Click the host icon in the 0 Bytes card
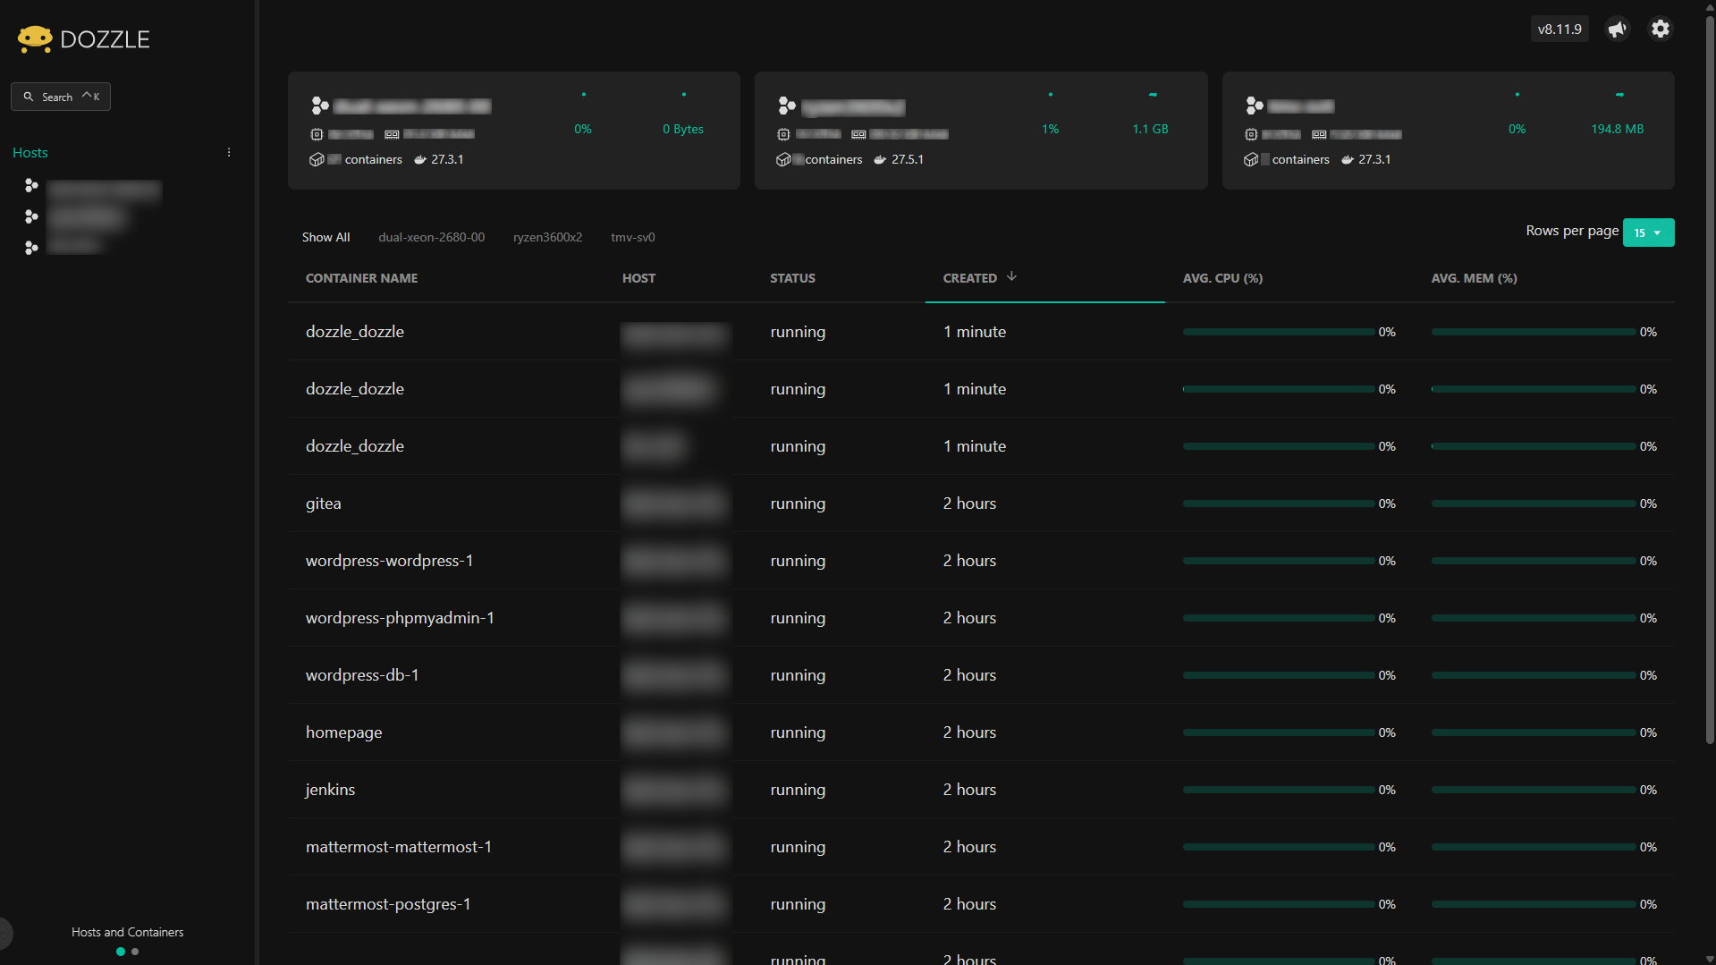The width and height of the screenshot is (1716, 965). tap(320, 106)
